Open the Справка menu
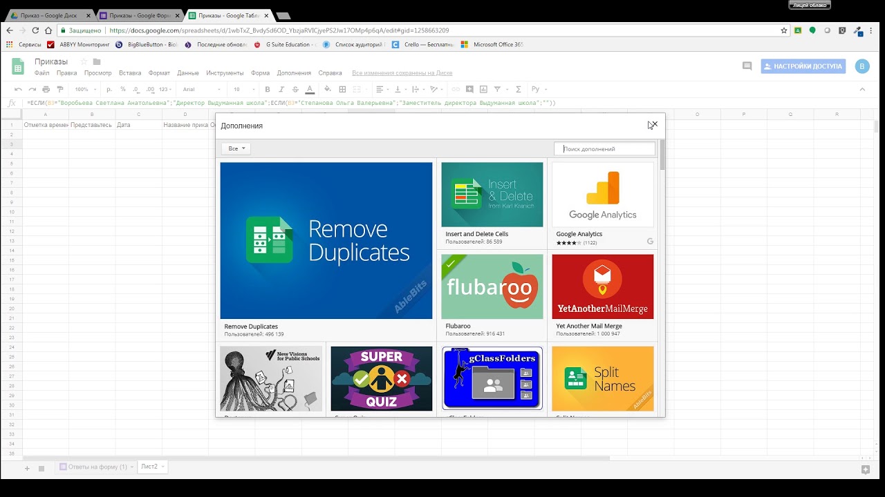Screen dimensions: 885x497 coord(330,72)
